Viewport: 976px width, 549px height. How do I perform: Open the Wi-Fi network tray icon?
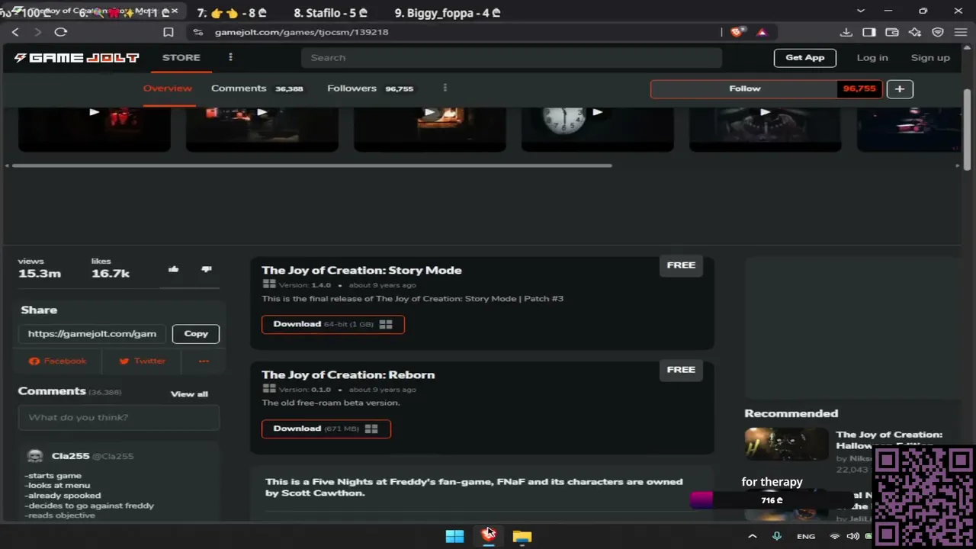(x=835, y=536)
